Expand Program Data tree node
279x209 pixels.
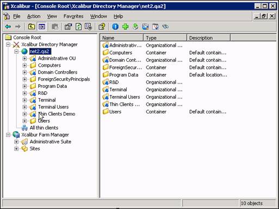24,86
